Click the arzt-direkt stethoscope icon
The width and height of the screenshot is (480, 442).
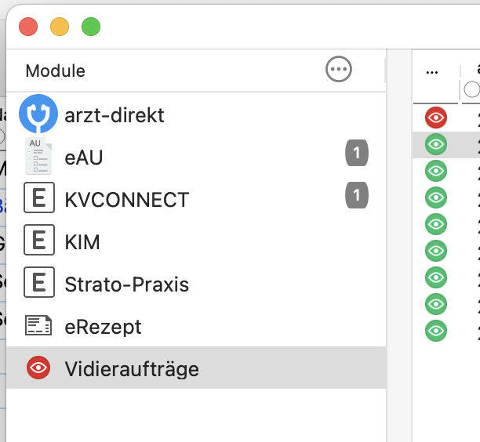tap(38, 114)
